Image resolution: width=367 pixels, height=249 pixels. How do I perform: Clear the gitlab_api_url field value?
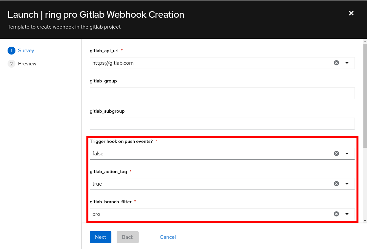click(x=336, y=63)
